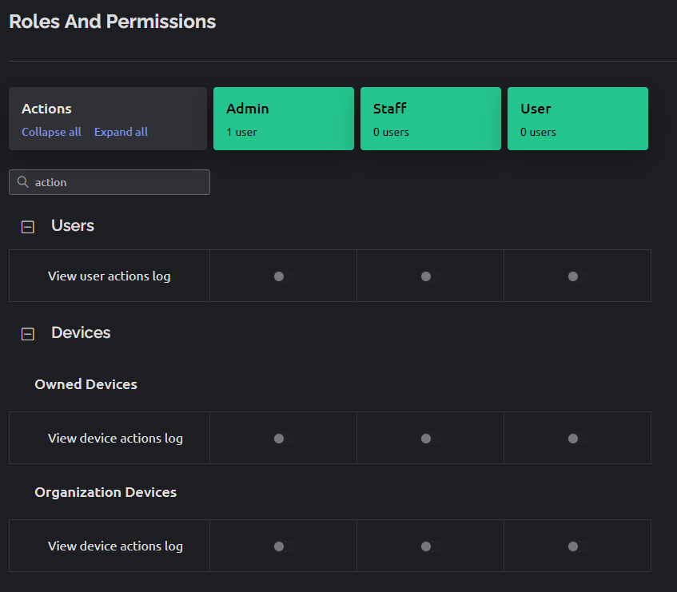Viewport: 677px width, 592px height.
Task: Enable Owned Devices actions log for User role
Action: tap(578, 439)
